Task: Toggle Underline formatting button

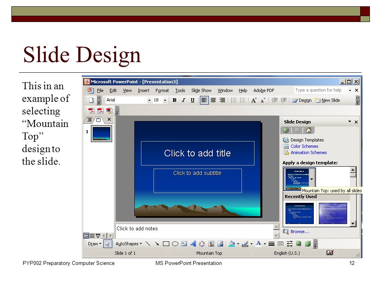Action: (x=192, y=100)
